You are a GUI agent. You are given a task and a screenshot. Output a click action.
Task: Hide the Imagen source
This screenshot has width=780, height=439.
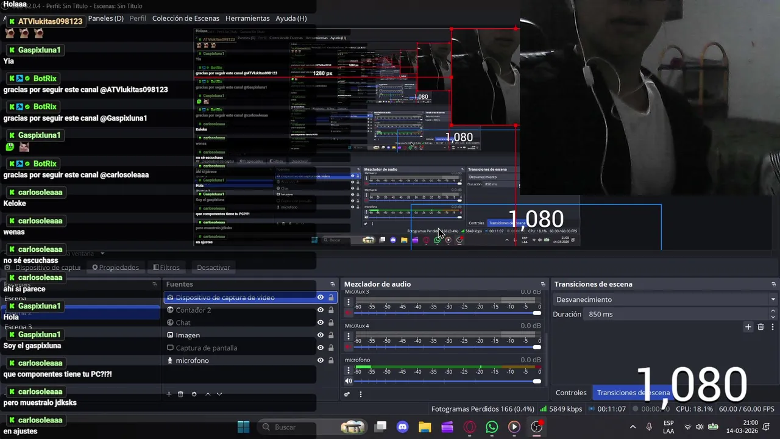pyautogui.click(x=321, y=335)
